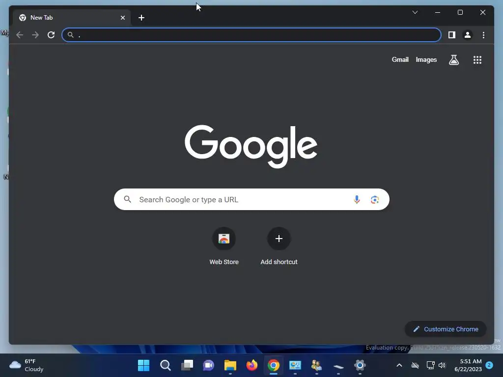Viewport: 503px width, 377px height.
Task: Search by image with Lens icon
Action: (375, 199)
